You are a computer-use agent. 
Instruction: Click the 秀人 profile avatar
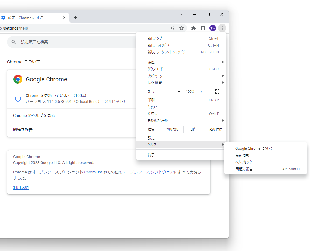tap(213, 28)
